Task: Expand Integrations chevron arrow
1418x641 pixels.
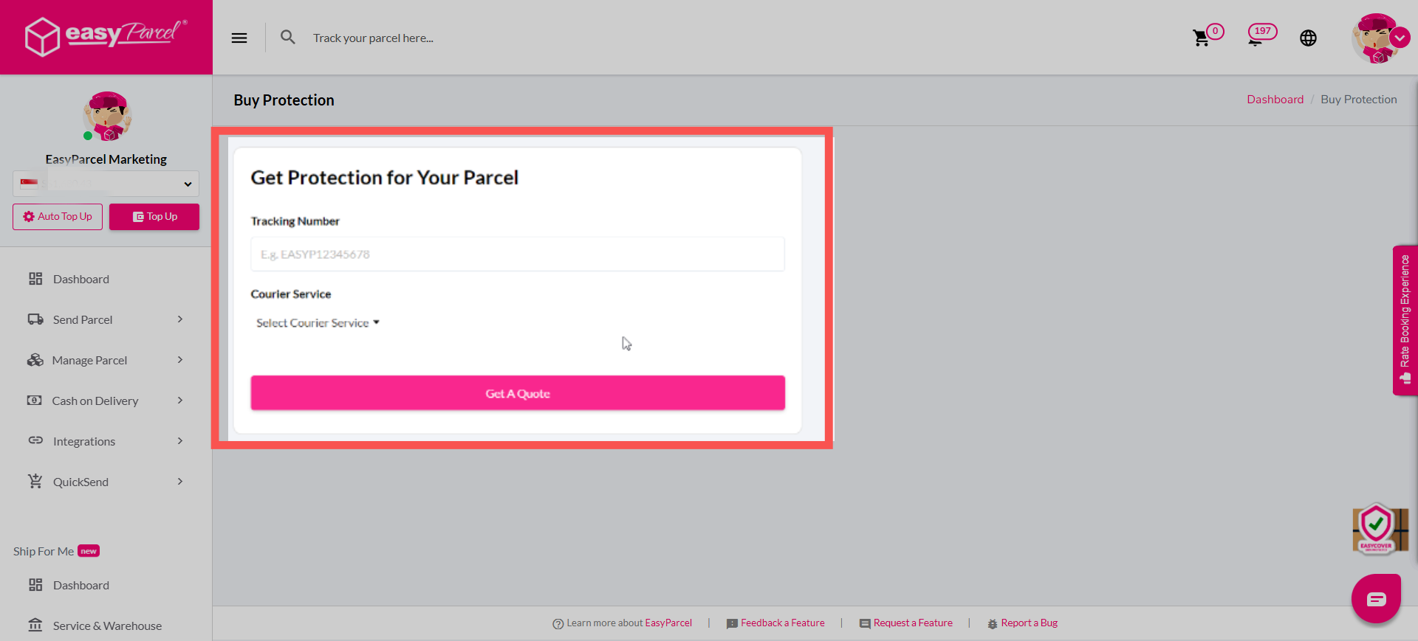Action: point(180,440)
